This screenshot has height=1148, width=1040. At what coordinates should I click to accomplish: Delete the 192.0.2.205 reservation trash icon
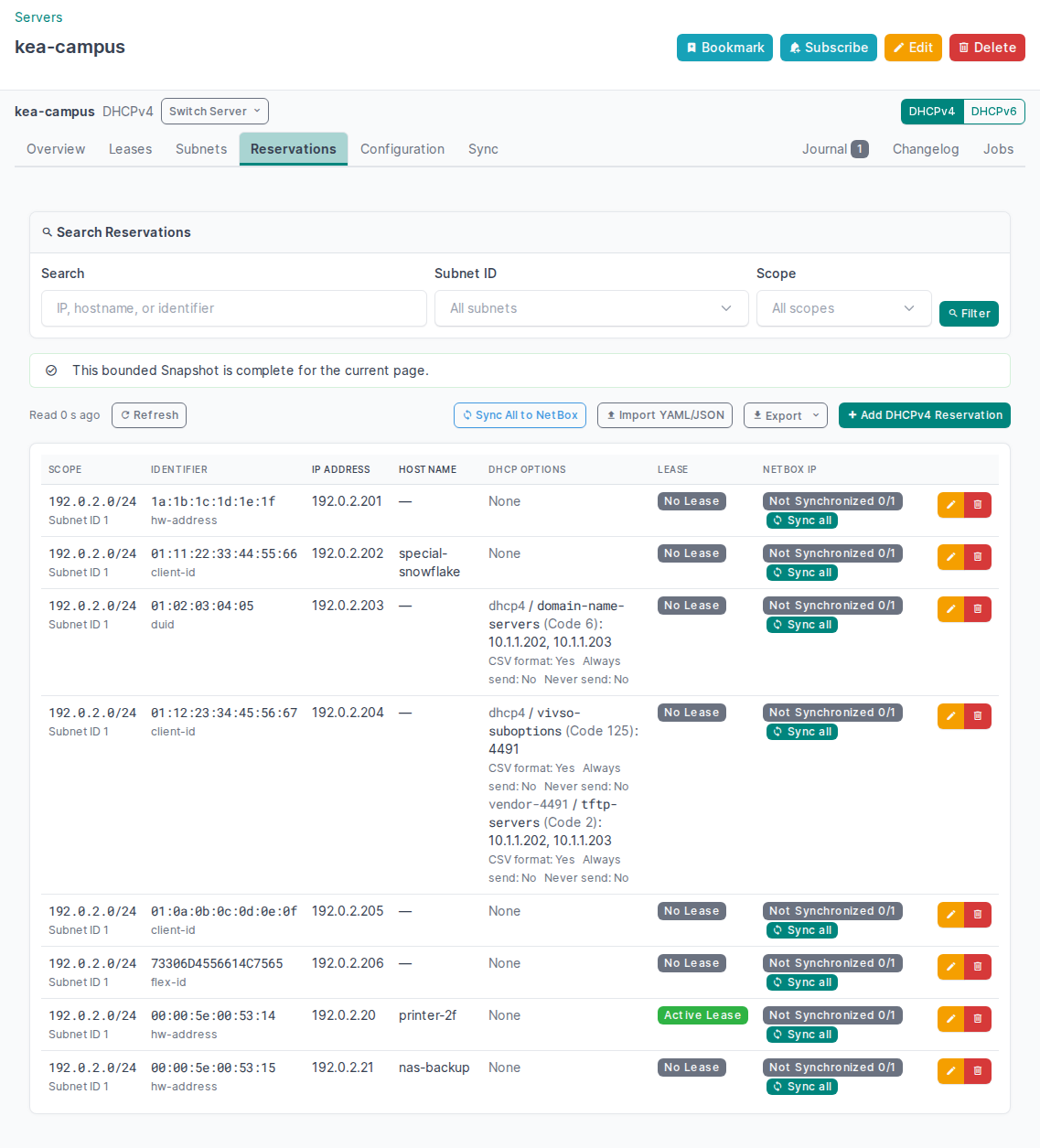tap(978, 915)
